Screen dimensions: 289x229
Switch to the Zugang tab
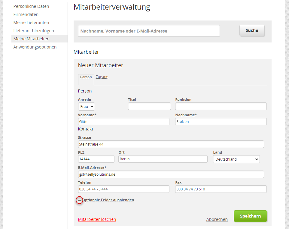pyautogui.click(x=102, y=77)
